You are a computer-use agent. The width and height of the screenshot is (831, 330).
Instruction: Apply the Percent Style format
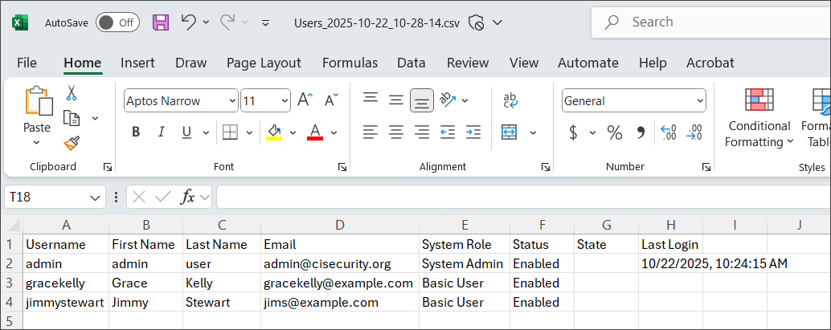point(615,132)
